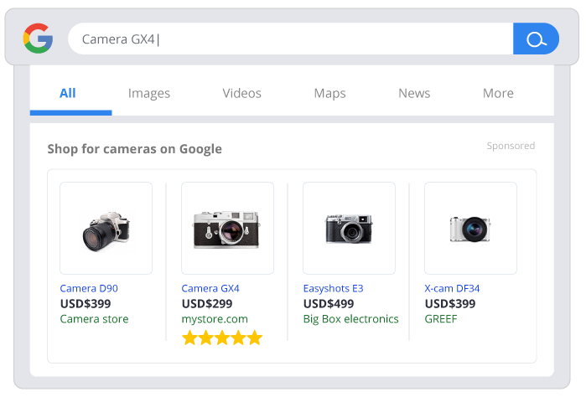Click the Google logo icon

38,39
